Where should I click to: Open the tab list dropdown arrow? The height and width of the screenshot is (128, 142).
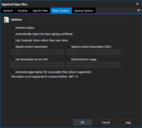(x=139, y=10)
